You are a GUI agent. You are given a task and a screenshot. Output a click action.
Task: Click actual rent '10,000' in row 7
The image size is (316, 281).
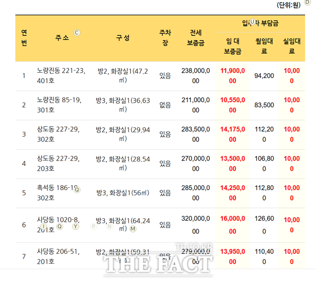point(292,256)
